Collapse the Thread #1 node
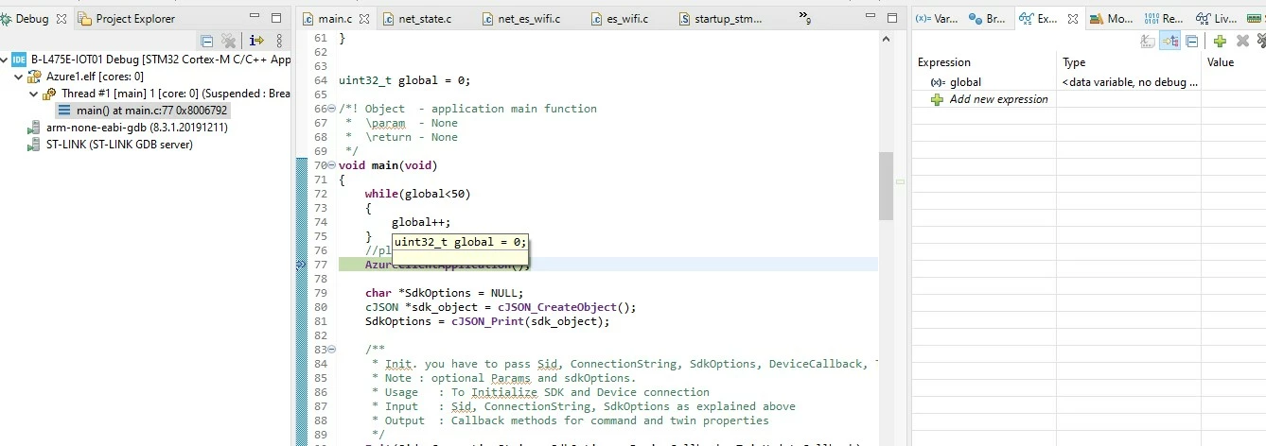The height and width of the screenshot is (446, 1266). pos(34,94)
